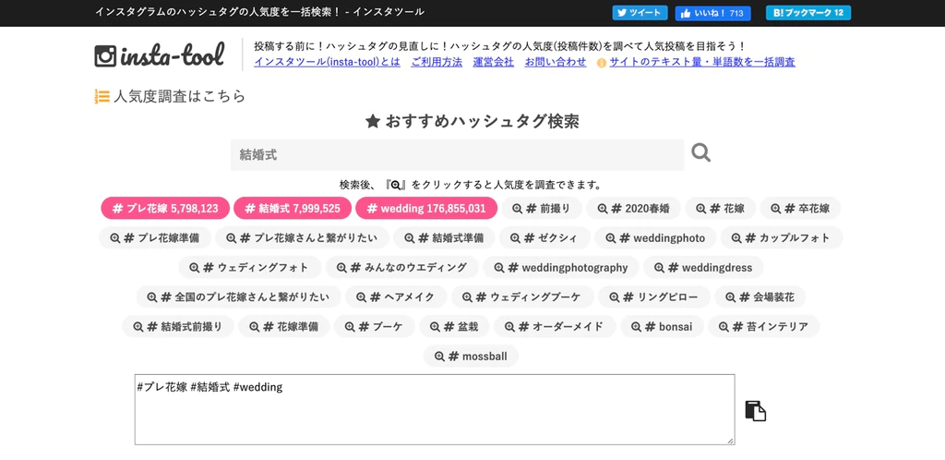
Task: Click the Facebook like button
Action: (x=712, y=13)
